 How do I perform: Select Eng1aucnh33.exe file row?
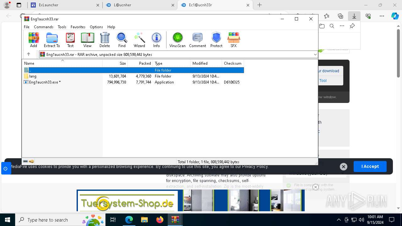(133, 82)
